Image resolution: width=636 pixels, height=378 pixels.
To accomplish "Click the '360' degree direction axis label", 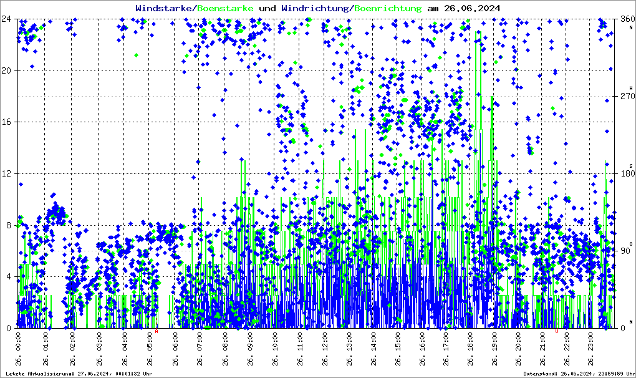I will pos(628,19).
